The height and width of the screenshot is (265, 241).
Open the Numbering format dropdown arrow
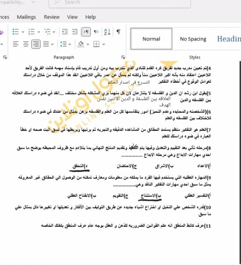39,32
